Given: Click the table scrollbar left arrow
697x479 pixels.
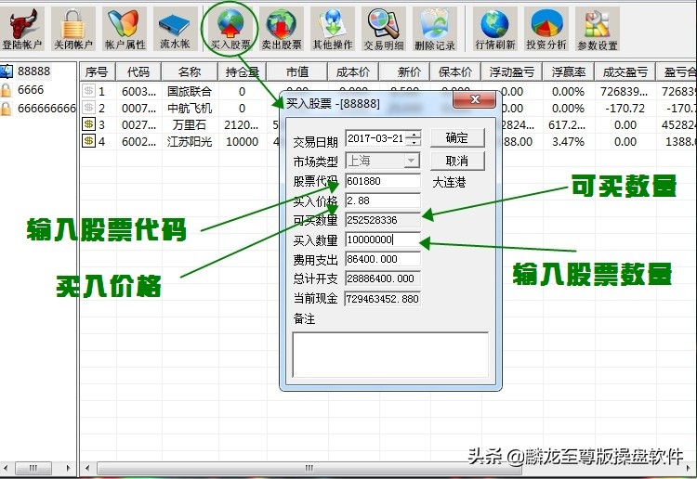Looking at the screenshot, I should pyautogui.click(x=87, y=469).
